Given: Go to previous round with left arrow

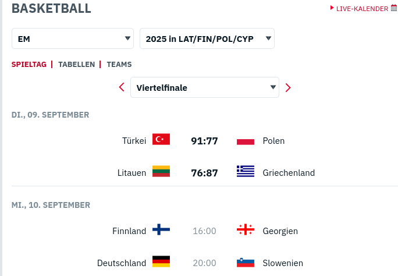Looking at the screenshot, I should (x=122, y=88).
